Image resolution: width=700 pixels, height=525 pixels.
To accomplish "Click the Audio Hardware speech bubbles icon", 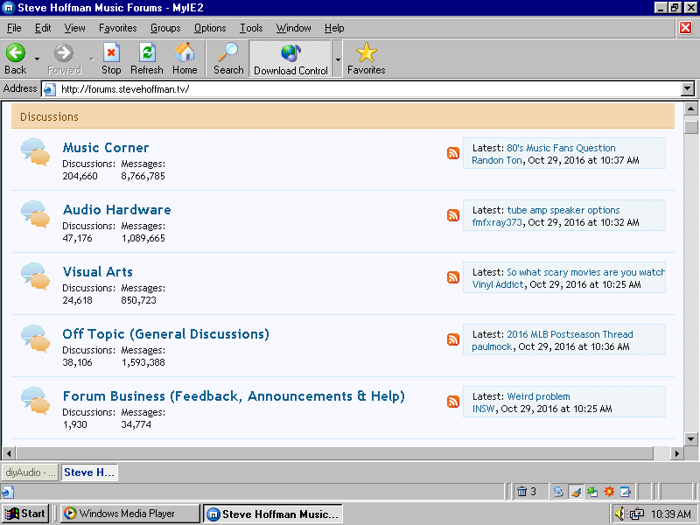I will click(x=35, y=214).
